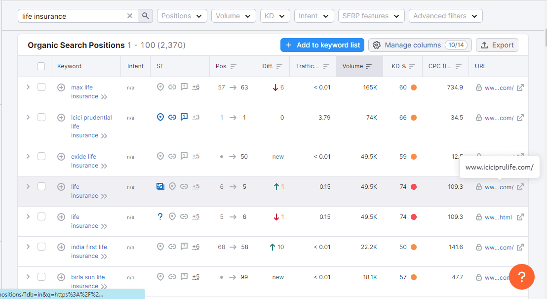Viewport: 547px width, 299px height.
Task: Add birla sun life insurance via plus icon
Action: (x=61, y=277)
